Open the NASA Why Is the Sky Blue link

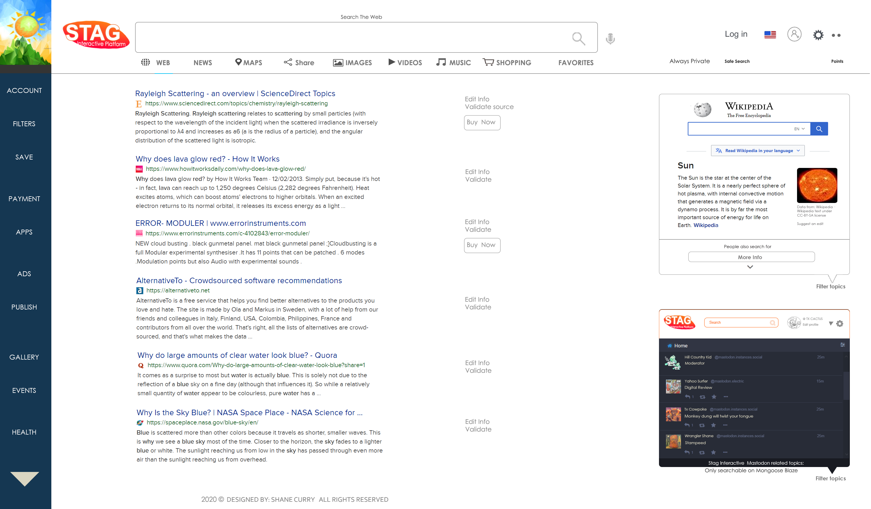249,412
